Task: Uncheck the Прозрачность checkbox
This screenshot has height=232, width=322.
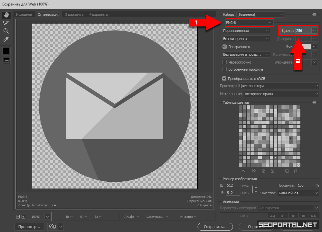Action: pyautogui.click(x=225, y=47)
